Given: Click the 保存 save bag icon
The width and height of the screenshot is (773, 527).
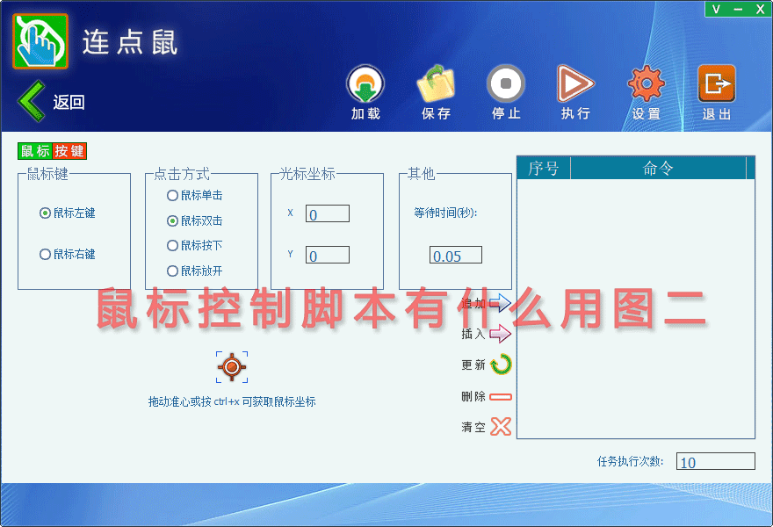Looking at the screenshot, I should tap(436, 84).
